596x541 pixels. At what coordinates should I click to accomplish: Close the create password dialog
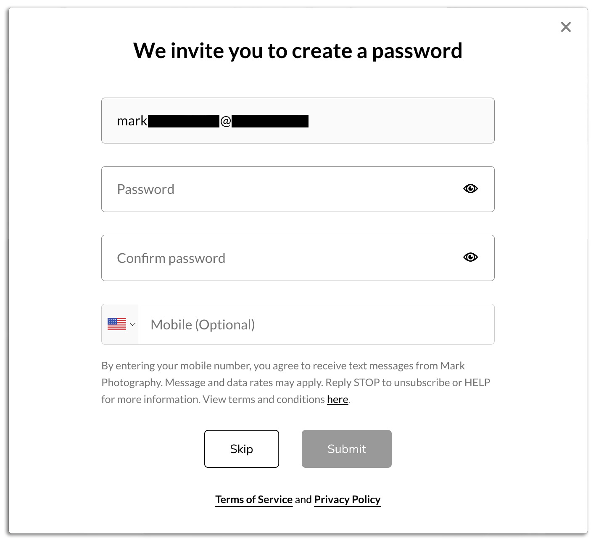[566, 27]
